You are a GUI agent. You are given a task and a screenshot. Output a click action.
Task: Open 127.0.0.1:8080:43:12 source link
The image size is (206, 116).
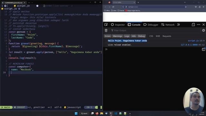192,45
